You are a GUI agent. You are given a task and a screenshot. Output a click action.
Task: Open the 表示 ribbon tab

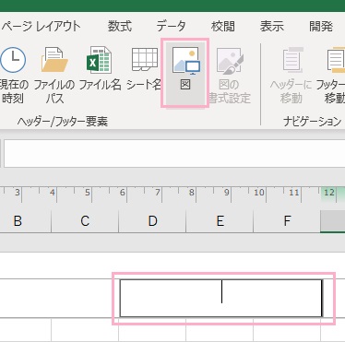click(x=272, y=27)
